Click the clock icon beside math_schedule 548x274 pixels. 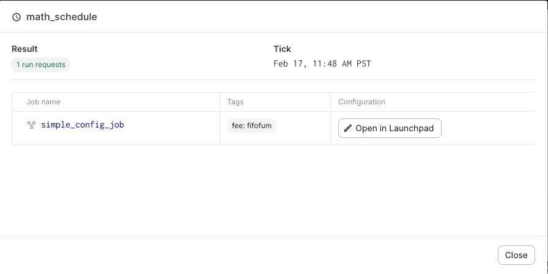[x=17, y=17]
